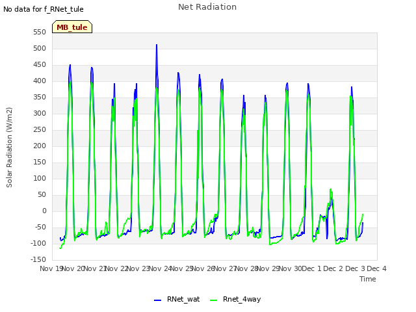Click the green Rnet_4way legend swatch
The width and height of the screenshot is (416, 312).
[x=214, y=300]
